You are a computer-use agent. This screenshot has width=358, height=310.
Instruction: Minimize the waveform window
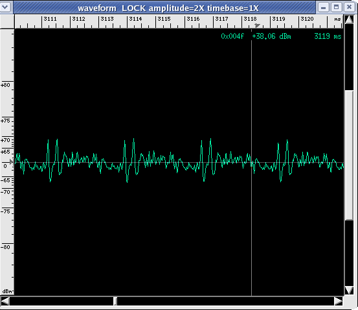coord(323,8)
